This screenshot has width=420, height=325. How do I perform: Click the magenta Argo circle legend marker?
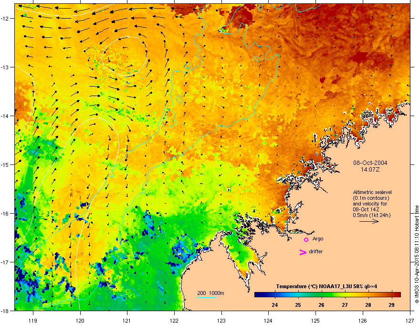click(306, 239)
